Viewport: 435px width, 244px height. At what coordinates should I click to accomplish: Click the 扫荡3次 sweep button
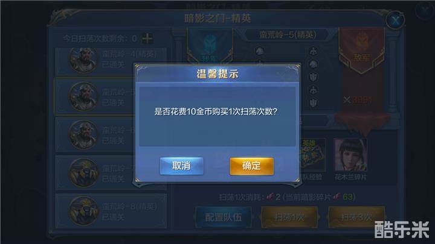[x=356, y=217]
